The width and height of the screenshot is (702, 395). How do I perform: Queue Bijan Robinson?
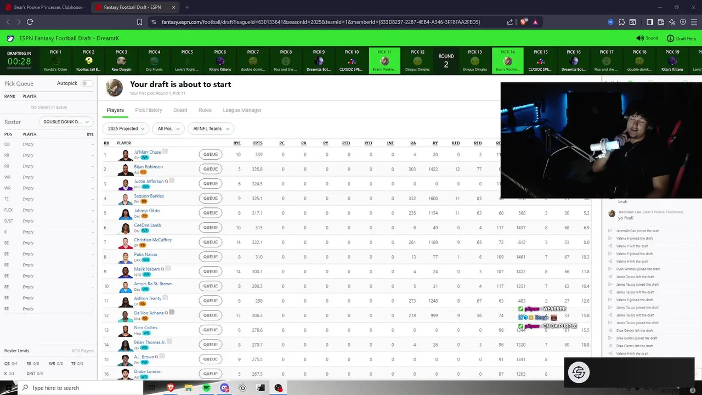pyautogui.click(x=211, y=169)
